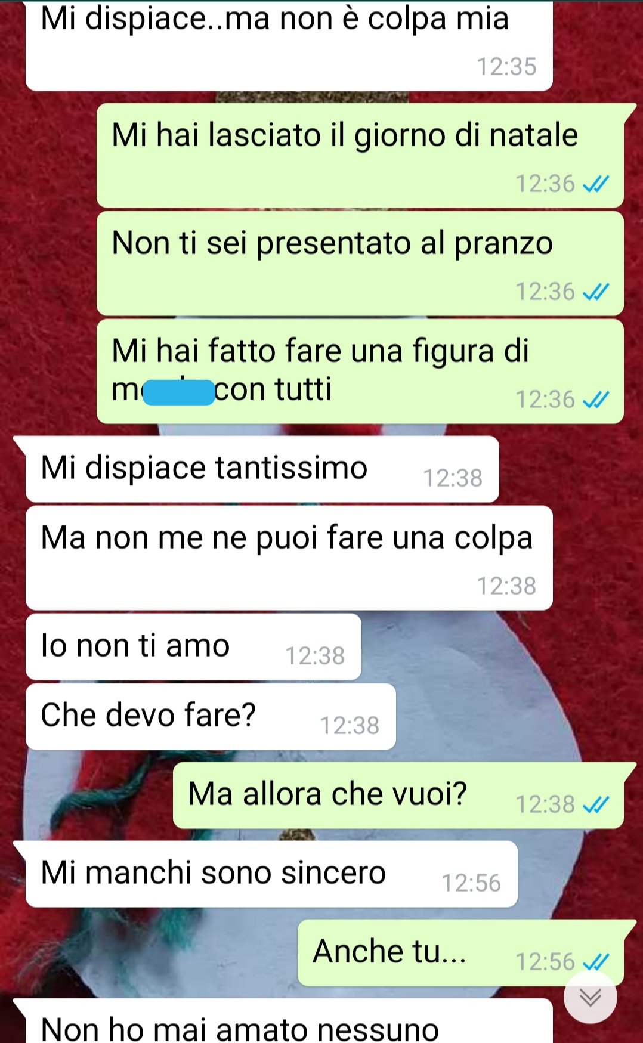Tap read ticks on 'giorno di natale' message
Viewport: 643px width, 1043px height.
[x=595, y=184]
